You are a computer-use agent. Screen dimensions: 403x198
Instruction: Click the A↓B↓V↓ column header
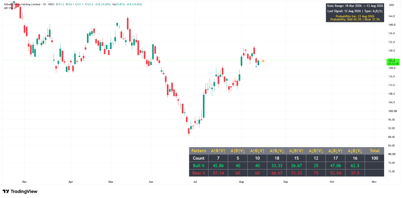(355, 151)
